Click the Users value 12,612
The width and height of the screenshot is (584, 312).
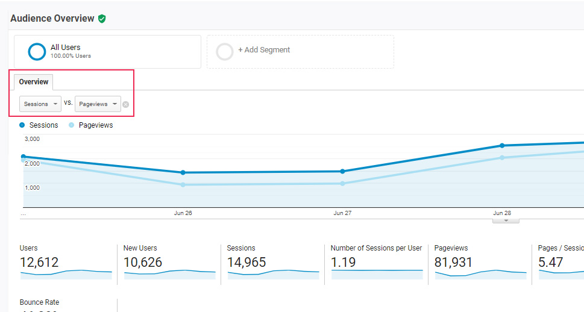pos(39,263)
